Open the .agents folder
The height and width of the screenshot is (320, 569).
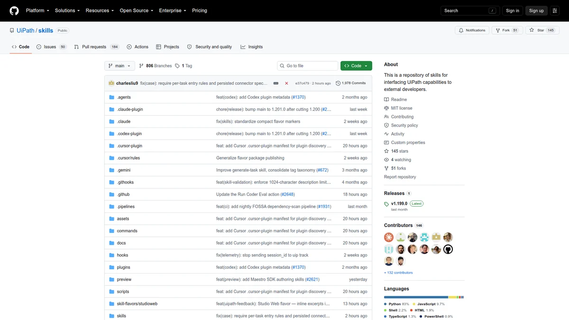[x=124, y=97]
